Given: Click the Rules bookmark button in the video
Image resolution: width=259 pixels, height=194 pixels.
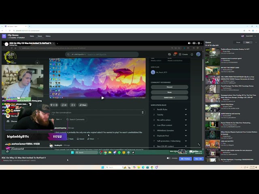Looking at the screenshot, I should tap(169, 92).
